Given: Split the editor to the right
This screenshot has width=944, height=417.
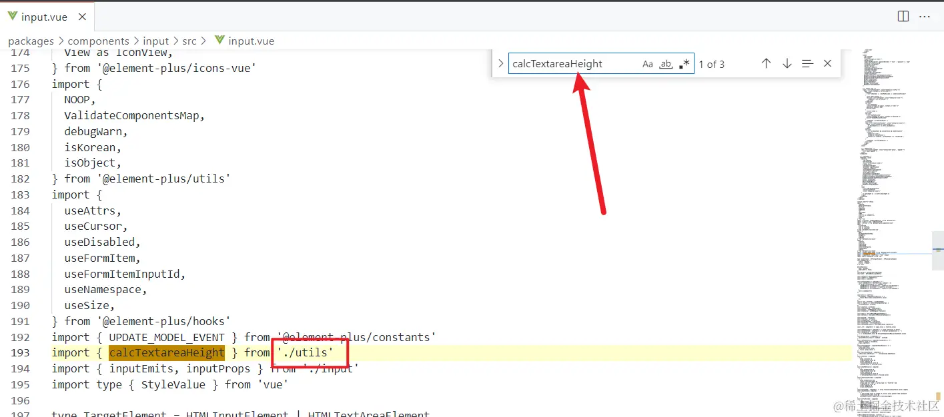Looking at the screenshot, I should (x=903, y=17).
